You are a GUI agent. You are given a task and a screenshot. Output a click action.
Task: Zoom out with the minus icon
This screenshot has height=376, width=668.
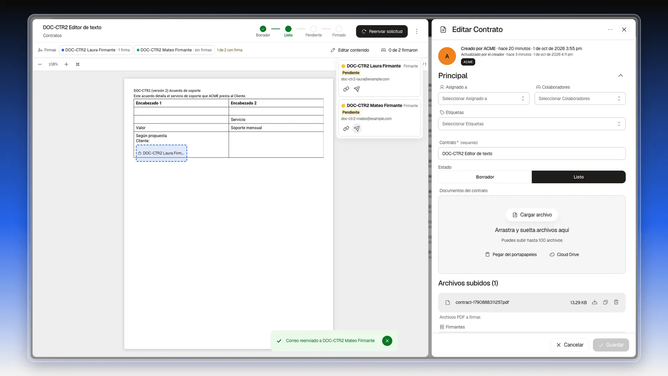[40, 64]
